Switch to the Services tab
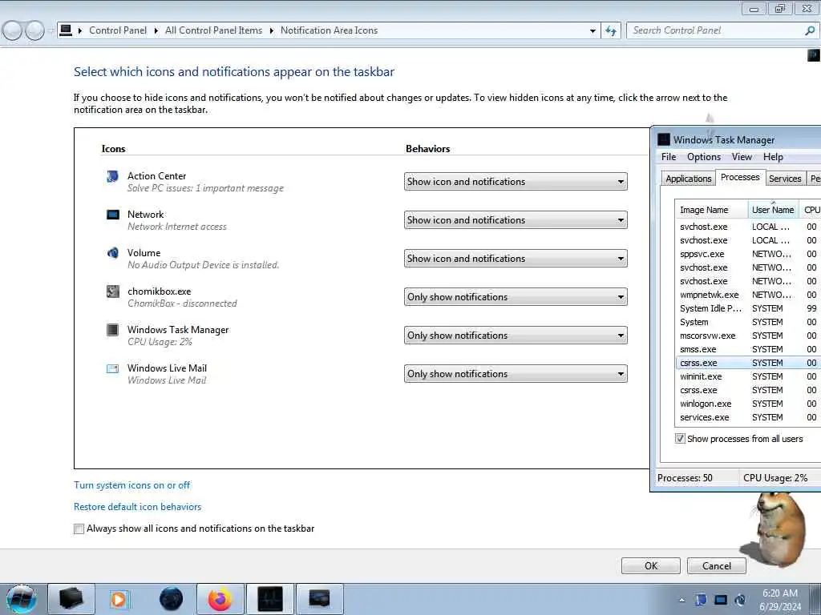The height and width of the screenshot is (615, 821). pyautogui.click(x=785, y=179)
